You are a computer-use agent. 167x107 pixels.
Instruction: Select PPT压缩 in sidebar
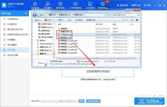coord(14,50)
